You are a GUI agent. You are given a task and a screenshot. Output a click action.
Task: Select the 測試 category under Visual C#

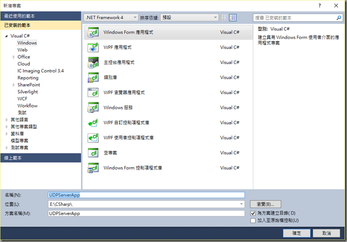click(22, 113)
